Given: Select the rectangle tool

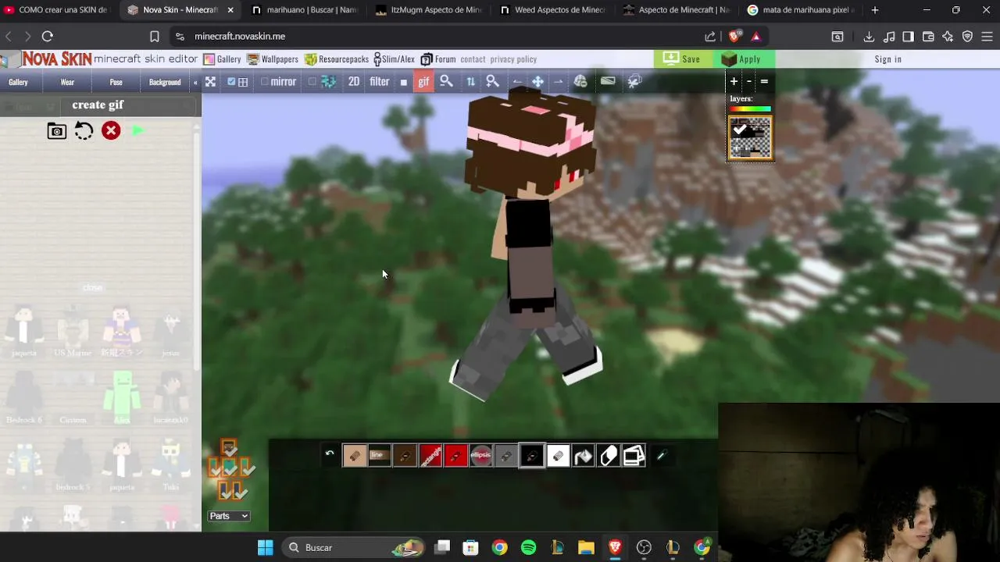Looking at the screenshot, I should pyautogui.click(x=430, y=455).
